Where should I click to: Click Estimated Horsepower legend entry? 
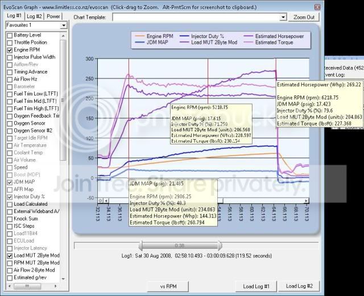[x=274, y=36]
